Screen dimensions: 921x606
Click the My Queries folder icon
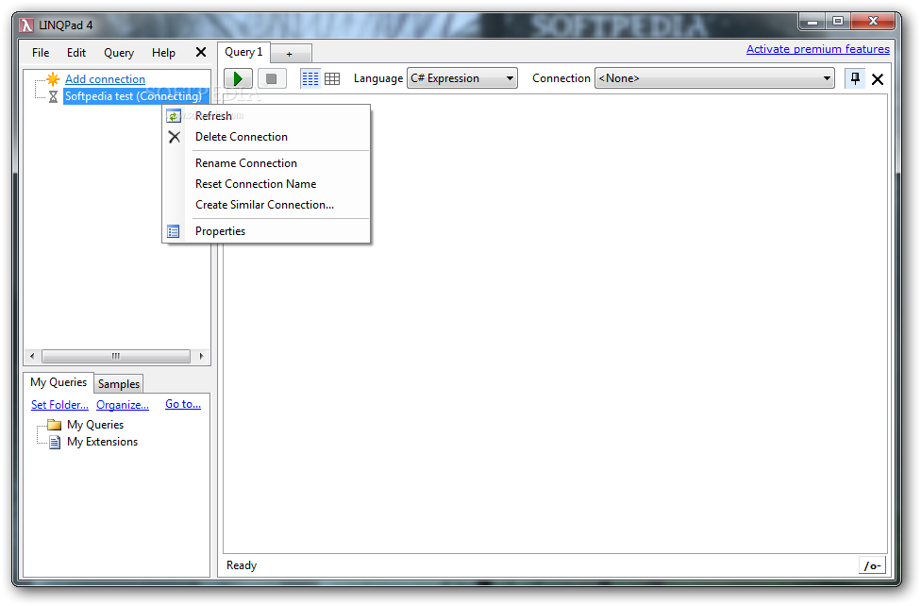[55, 425]
